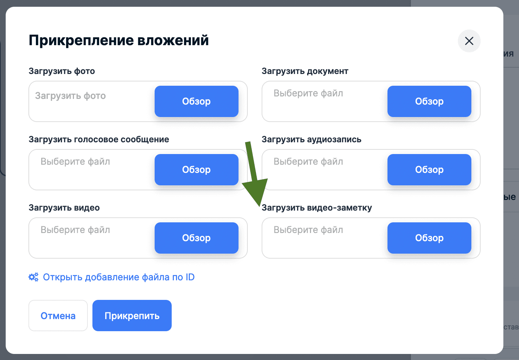The height and width of the screenshot is (360, 519).
Task: Click Обзор under Загрузить документ
Action: pos(429,101)
